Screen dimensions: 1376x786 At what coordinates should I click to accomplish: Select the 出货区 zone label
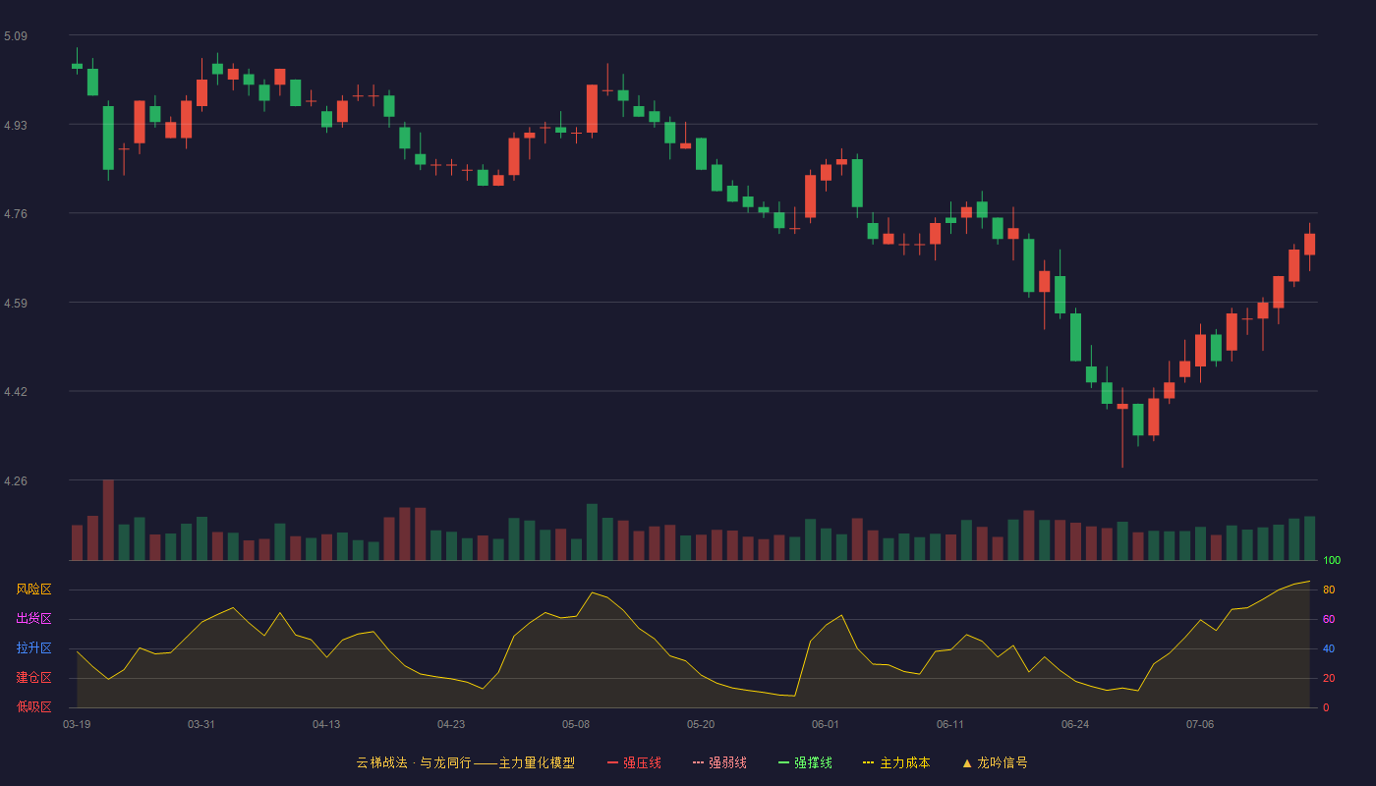pos(33,619)
